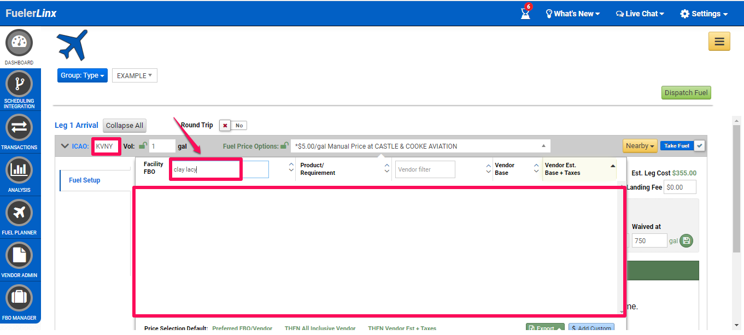
Task: Select the Fuel Setup tab
Action: (84, 180)
